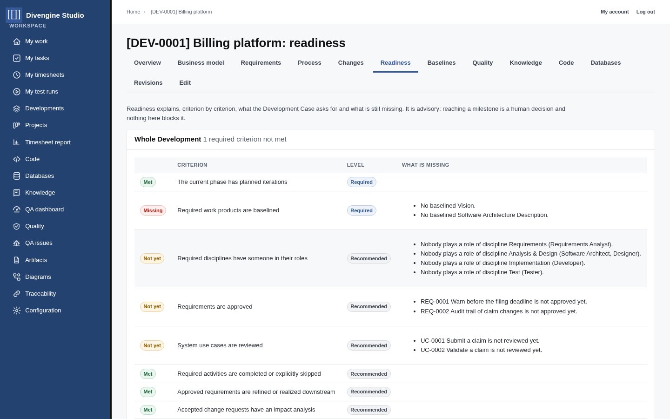Open the Edit tab
The width and height of the screenshot is (670, 419).
click(x=185, y=83)
